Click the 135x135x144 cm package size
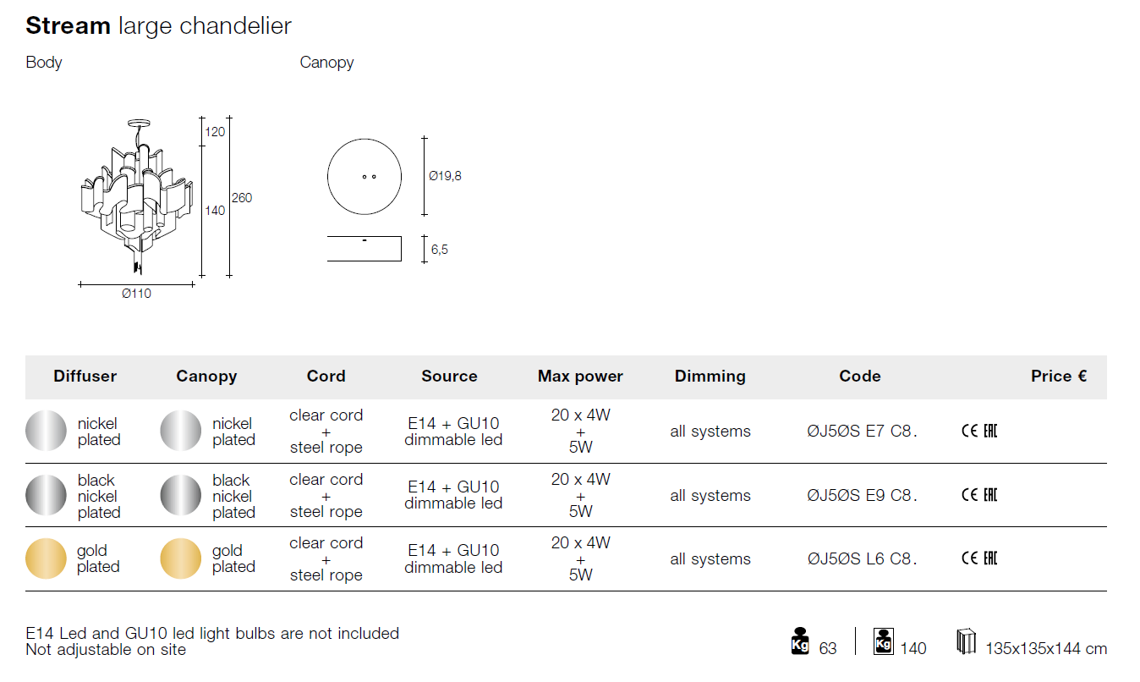This screenshot has width=1140, height=682. coord(1046,649)
